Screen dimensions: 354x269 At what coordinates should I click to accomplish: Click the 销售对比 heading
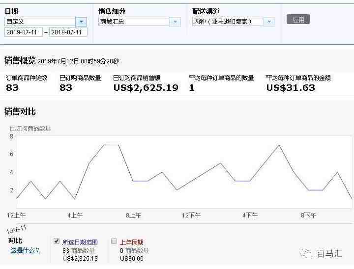[x=20, y=111]
